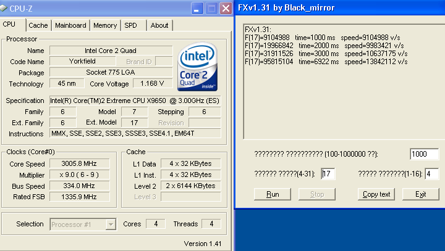Click the Instructions field 'MMX, SSE, SSE2...'
This screenshot has width=445, height=251.
135,133
